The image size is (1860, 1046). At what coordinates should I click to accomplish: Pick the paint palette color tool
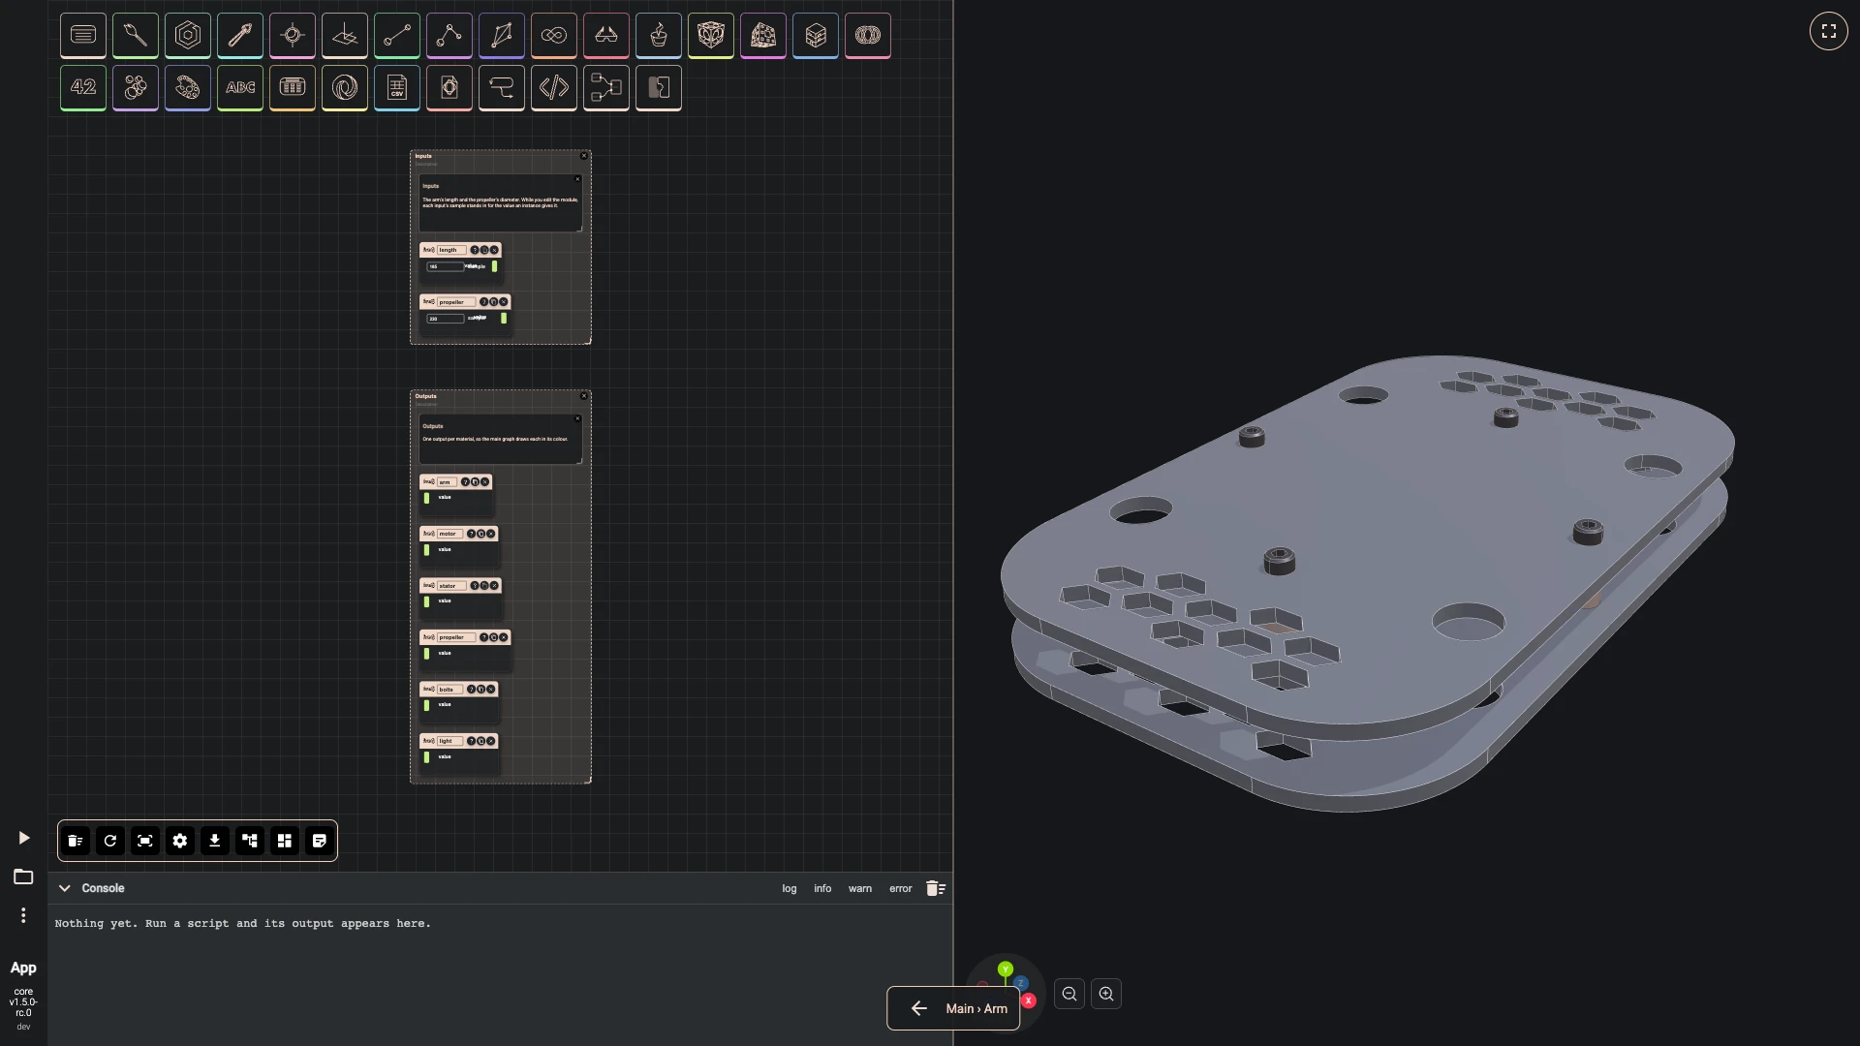click(x=188, y=88)
